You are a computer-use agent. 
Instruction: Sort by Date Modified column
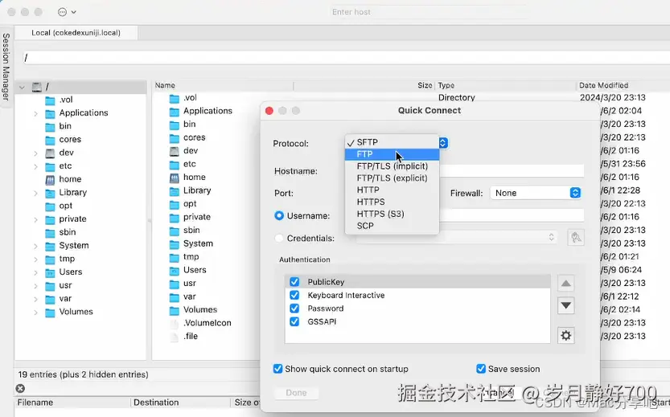pos(623,85)
